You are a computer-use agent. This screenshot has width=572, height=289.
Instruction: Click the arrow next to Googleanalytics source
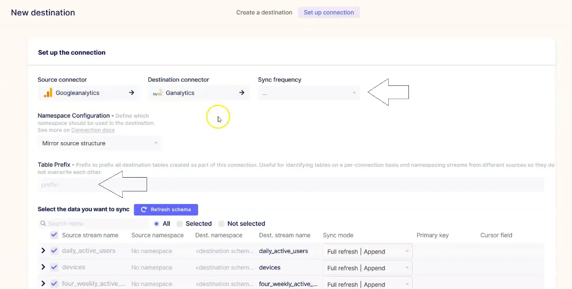(x=131, y=93)
